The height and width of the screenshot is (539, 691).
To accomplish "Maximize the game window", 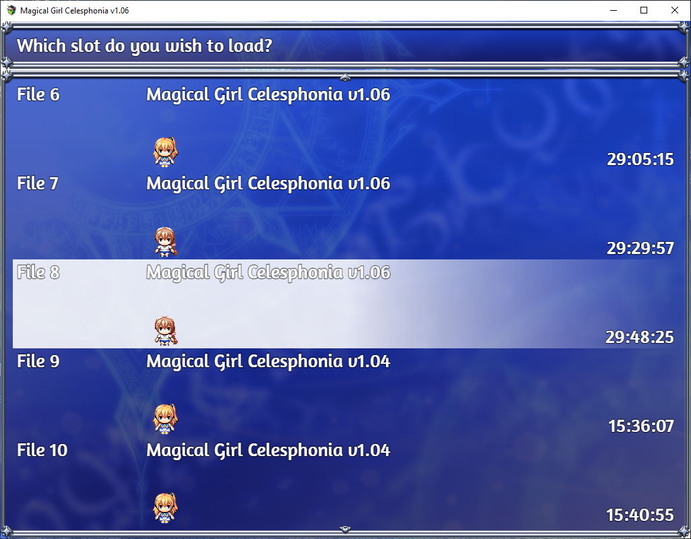I will [644, 10].
